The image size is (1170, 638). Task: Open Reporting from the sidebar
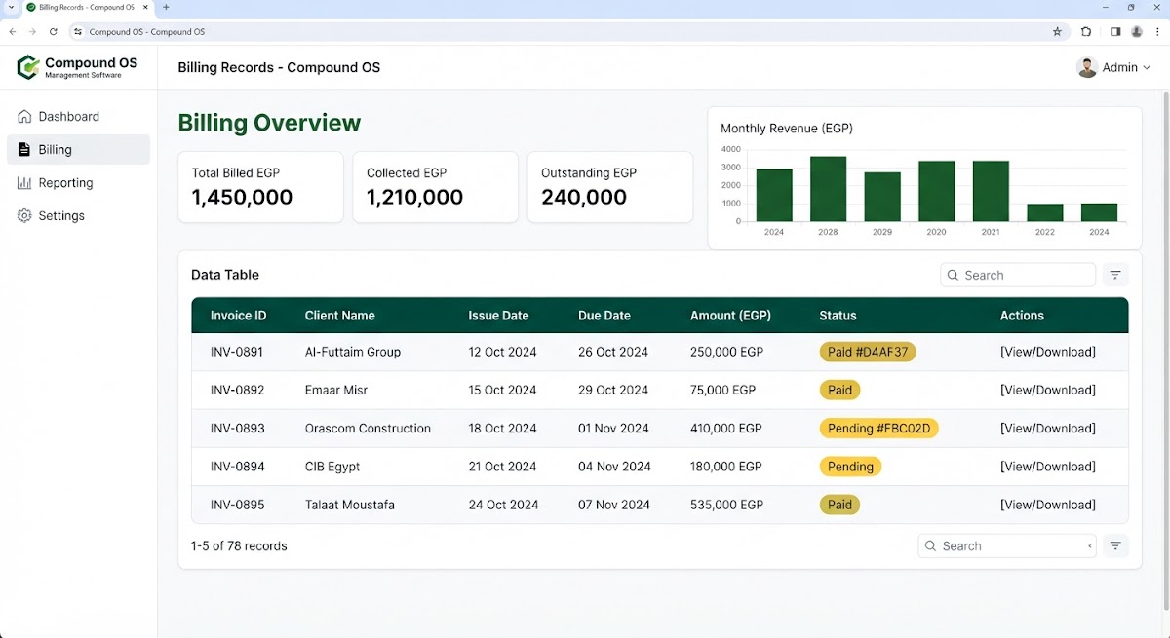[x=78, y=183]
